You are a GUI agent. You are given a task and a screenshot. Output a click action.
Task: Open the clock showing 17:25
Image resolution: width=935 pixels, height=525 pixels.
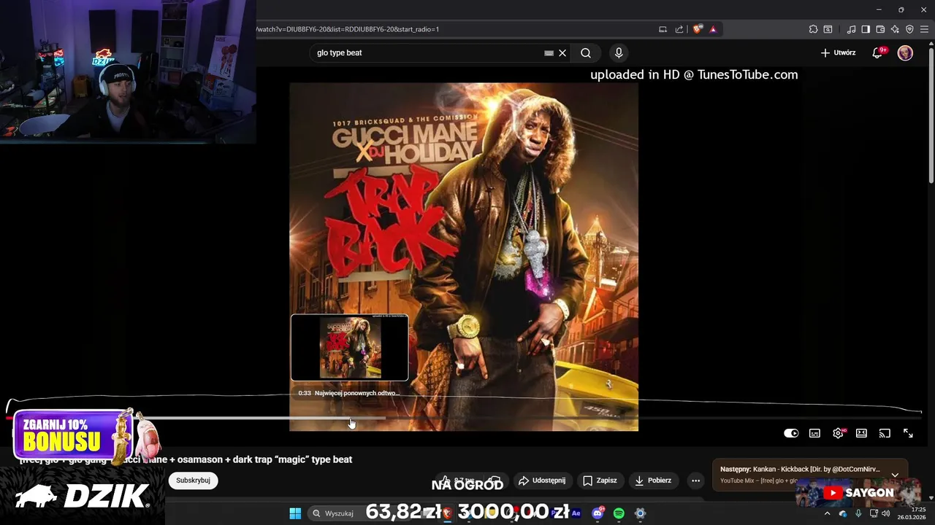pyautogui.click(x=912, y=513)
